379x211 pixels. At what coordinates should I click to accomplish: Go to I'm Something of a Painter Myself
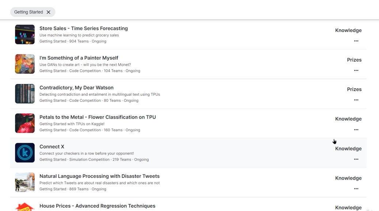coord(79,58)
